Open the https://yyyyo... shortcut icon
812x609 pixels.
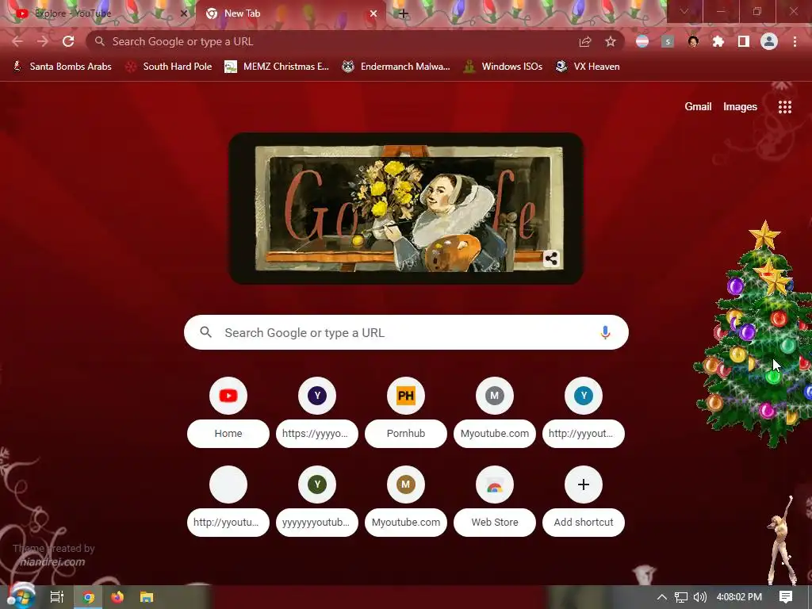[317, 396]
